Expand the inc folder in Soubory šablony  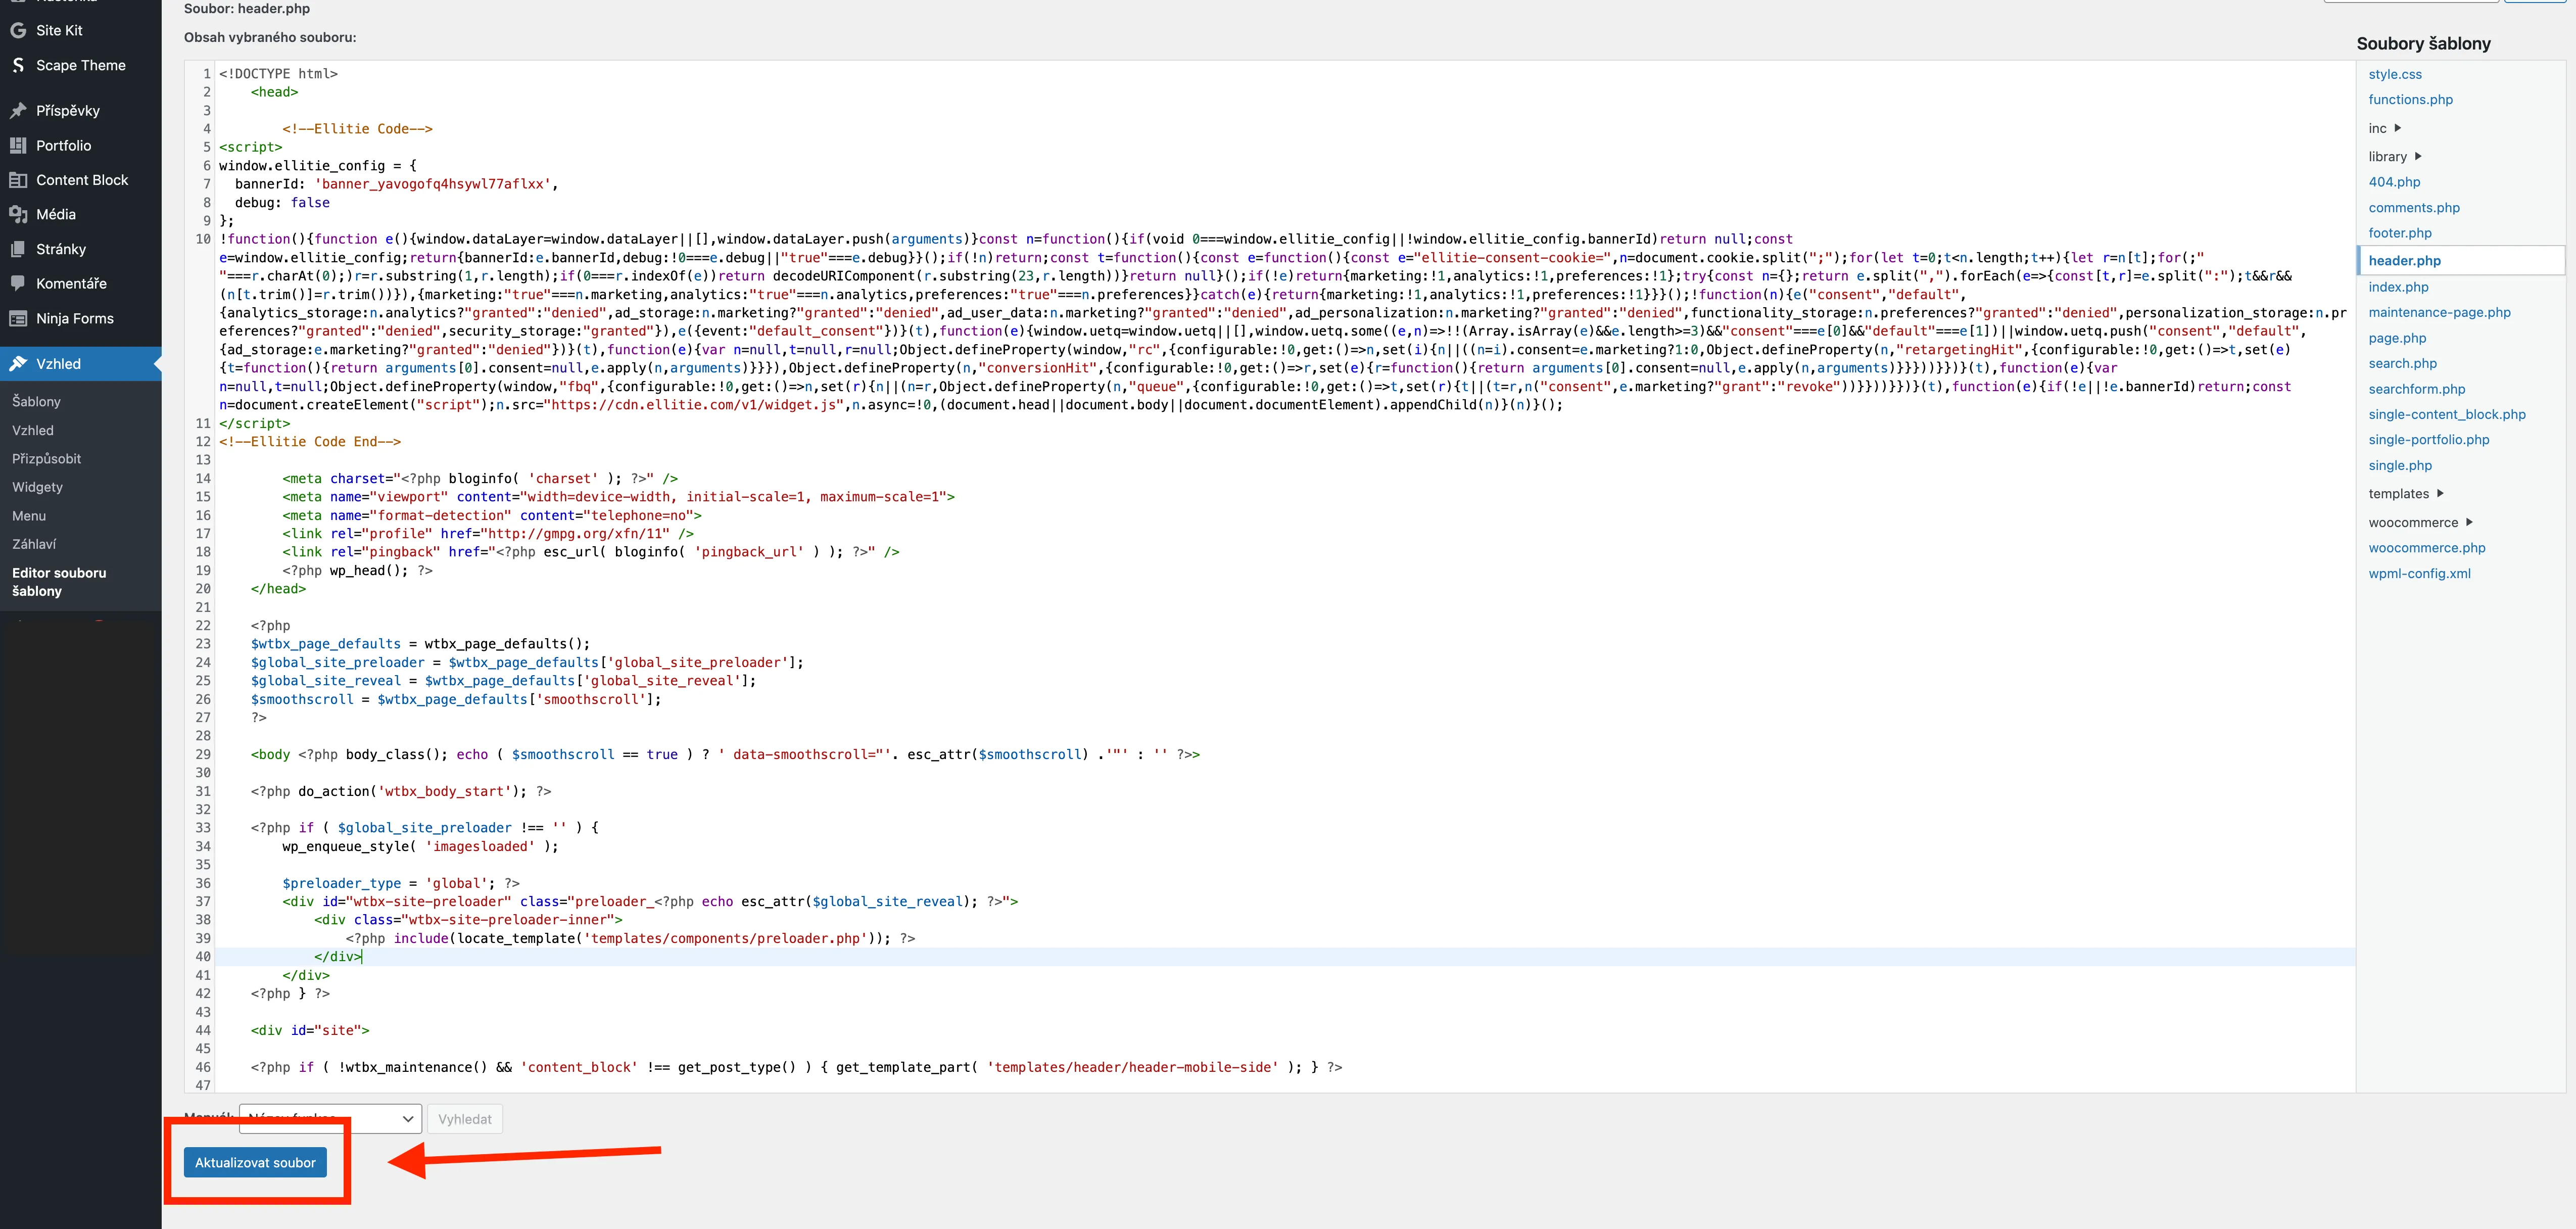tap(2378, 128)
